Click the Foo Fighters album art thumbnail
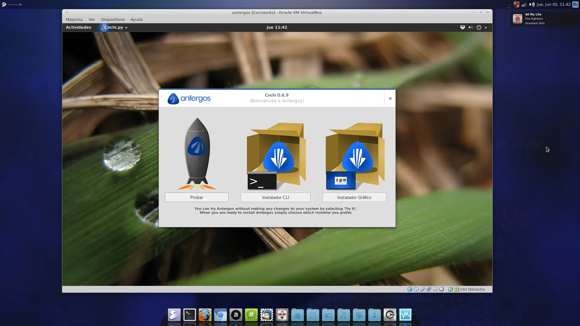 (x=517, y=19)
